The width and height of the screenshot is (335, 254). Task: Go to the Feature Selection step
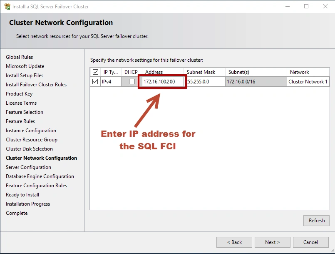coord(25,112)
